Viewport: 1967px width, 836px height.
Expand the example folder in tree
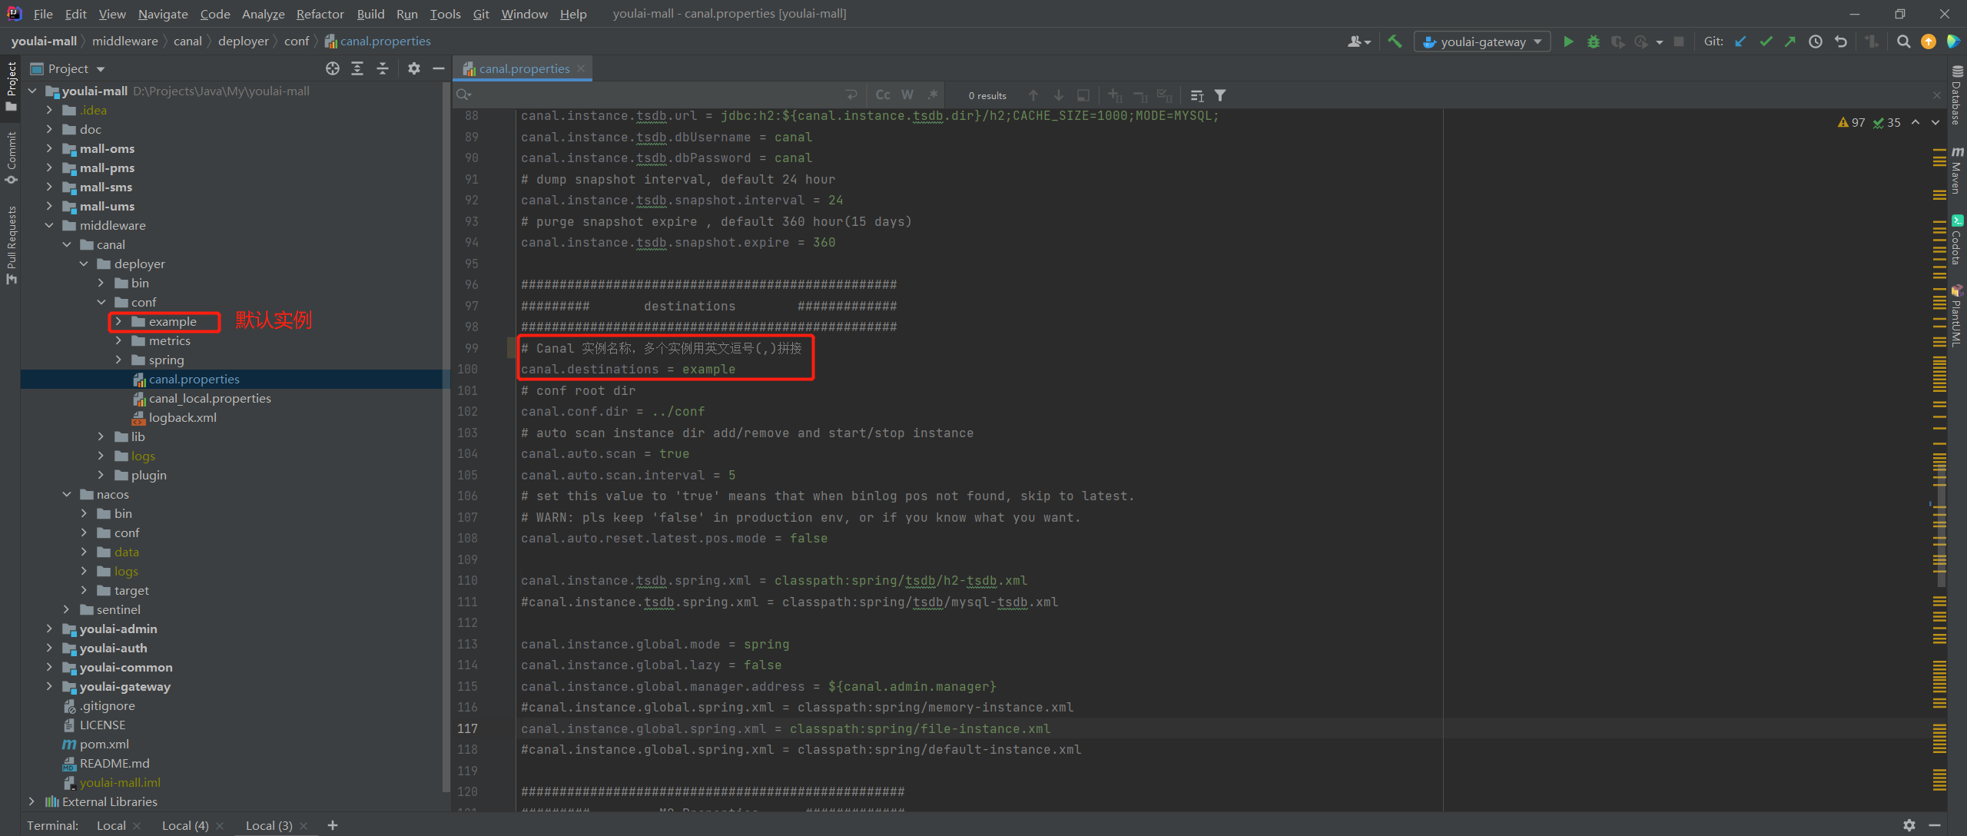click(x=118, y=321)
